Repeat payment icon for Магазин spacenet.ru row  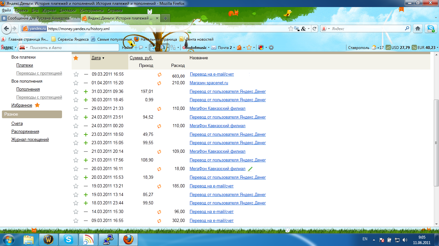[x=159, y=83]
